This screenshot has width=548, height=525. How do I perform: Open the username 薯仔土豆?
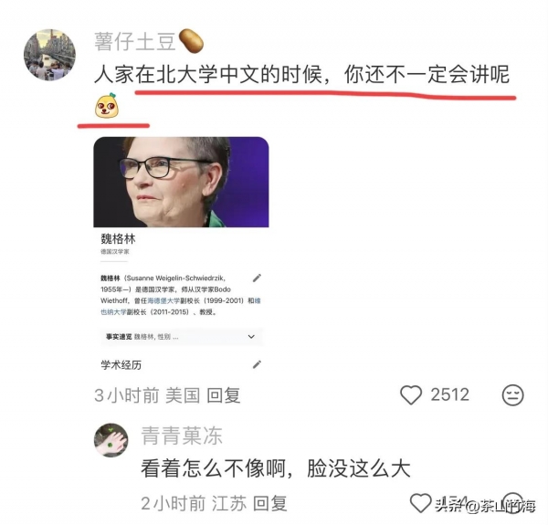(x=135, y=41)
